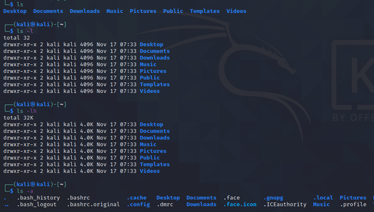This screenshot has height=212, width=374.
Task: Click Videos in the plain ls output row
Action: tap(236, 11)
